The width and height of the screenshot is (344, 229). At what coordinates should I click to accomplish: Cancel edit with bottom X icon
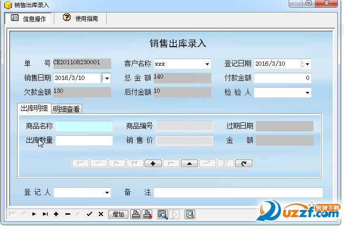(101, 214)
